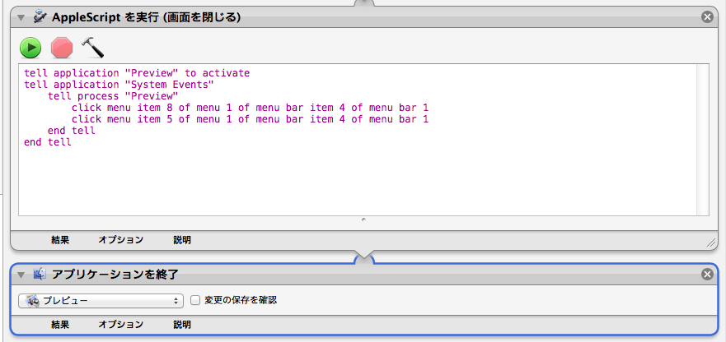Click the line 'tell application "Preview" to activate'
Viewport: 726px width, 342px height.
pyautogui.click(x=137, y=73)
